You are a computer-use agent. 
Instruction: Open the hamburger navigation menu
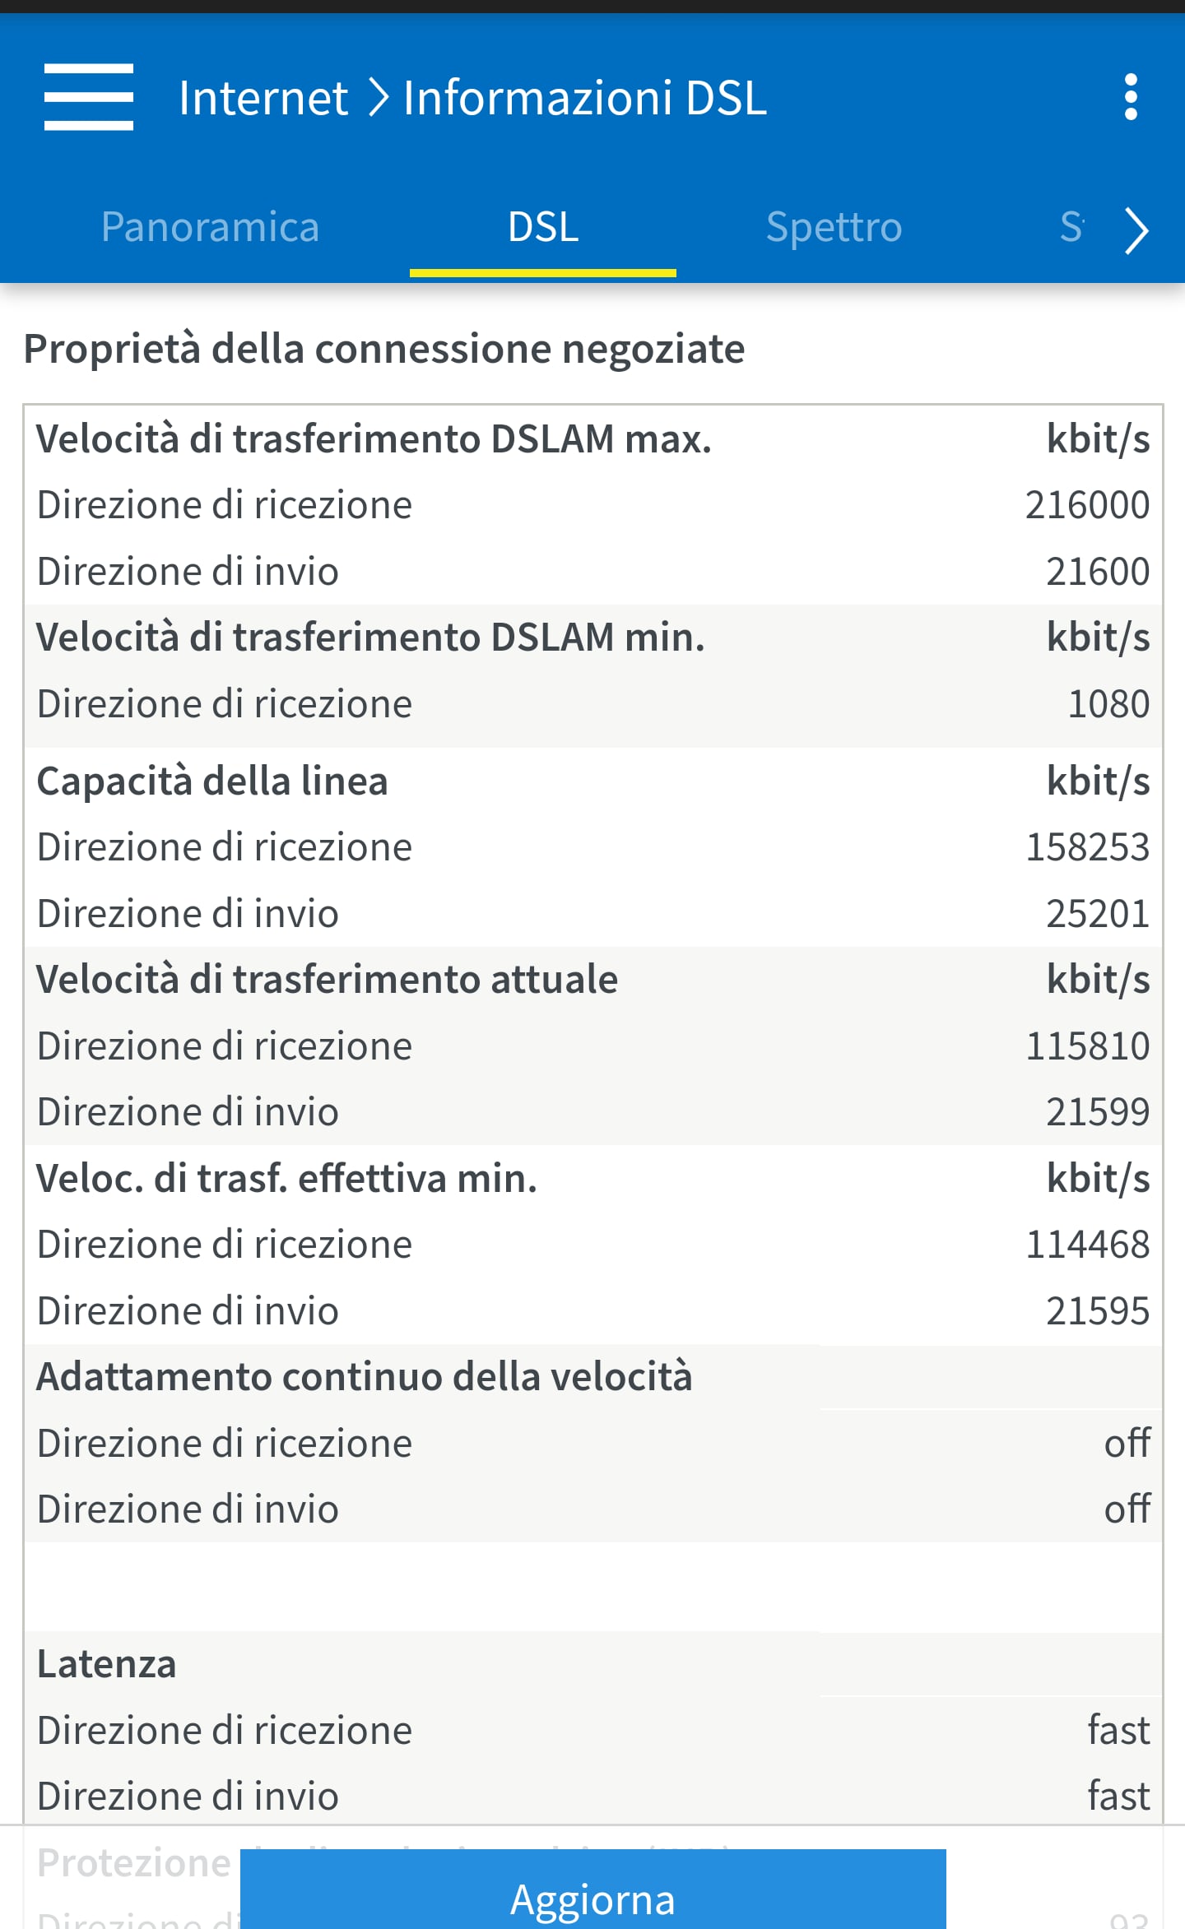point(89,97)
